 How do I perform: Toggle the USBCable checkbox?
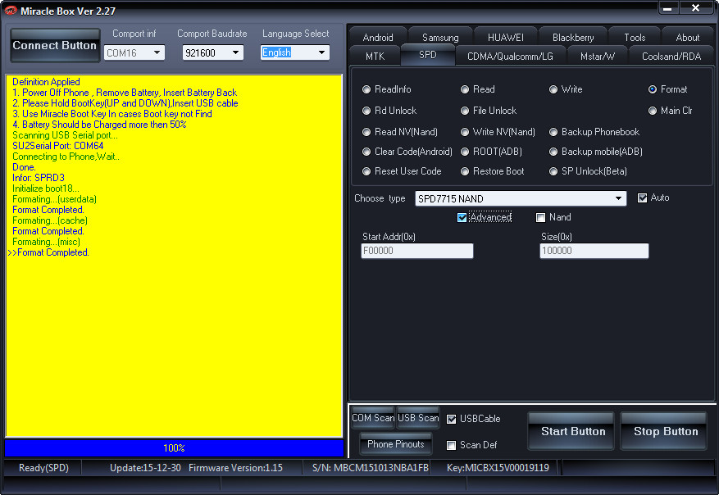[452, 419]
